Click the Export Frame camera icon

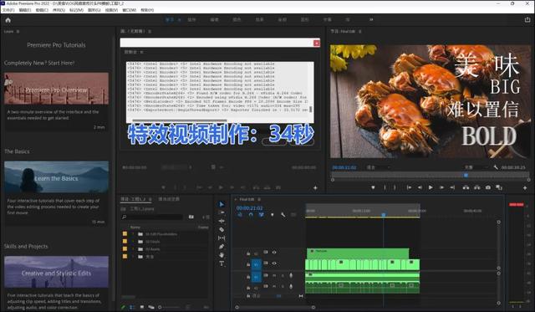pyautogui.click(x=488, y=187)
